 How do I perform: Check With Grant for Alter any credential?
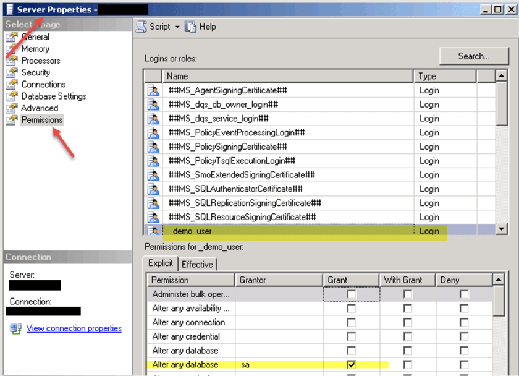408,336
